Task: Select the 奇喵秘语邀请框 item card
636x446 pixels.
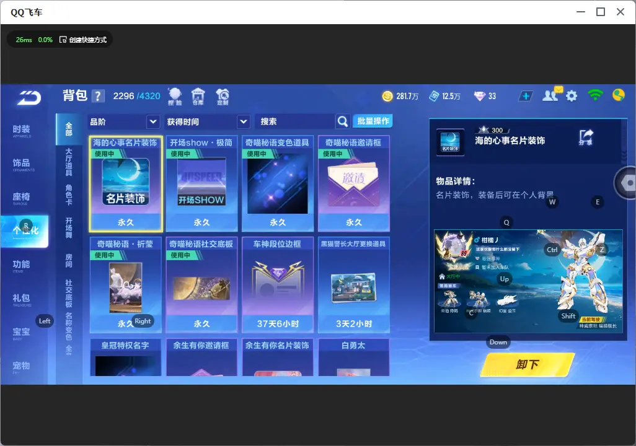Action: tap(354, 184)
